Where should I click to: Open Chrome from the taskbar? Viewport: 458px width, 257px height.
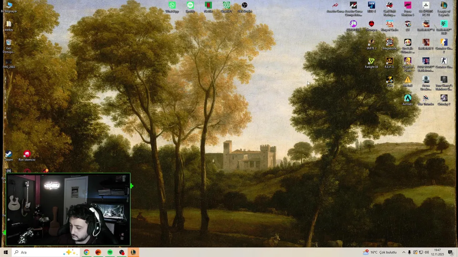86,252
